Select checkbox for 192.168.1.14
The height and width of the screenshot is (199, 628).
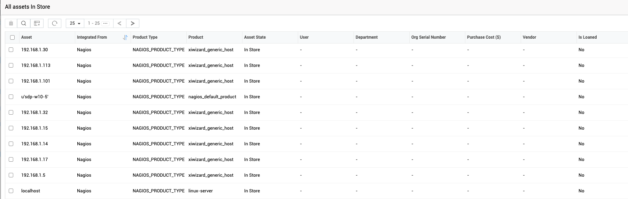pyautogui.click(x=11, y=144)
